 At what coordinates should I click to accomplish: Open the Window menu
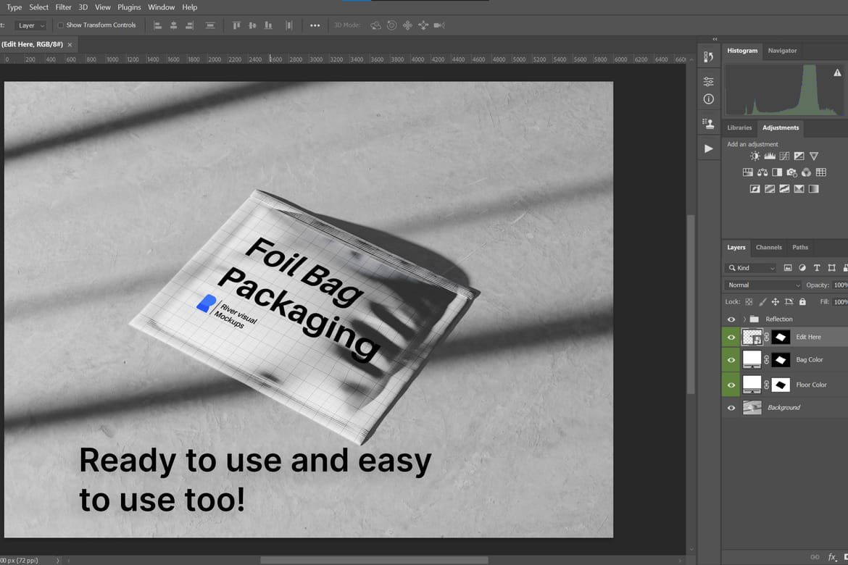[x=161, y=7]
